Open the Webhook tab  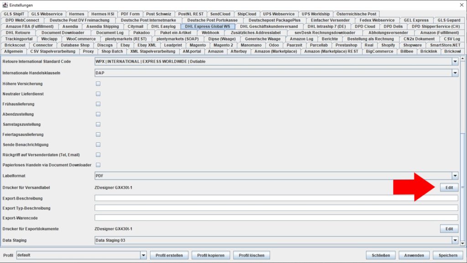coord(210,33)
